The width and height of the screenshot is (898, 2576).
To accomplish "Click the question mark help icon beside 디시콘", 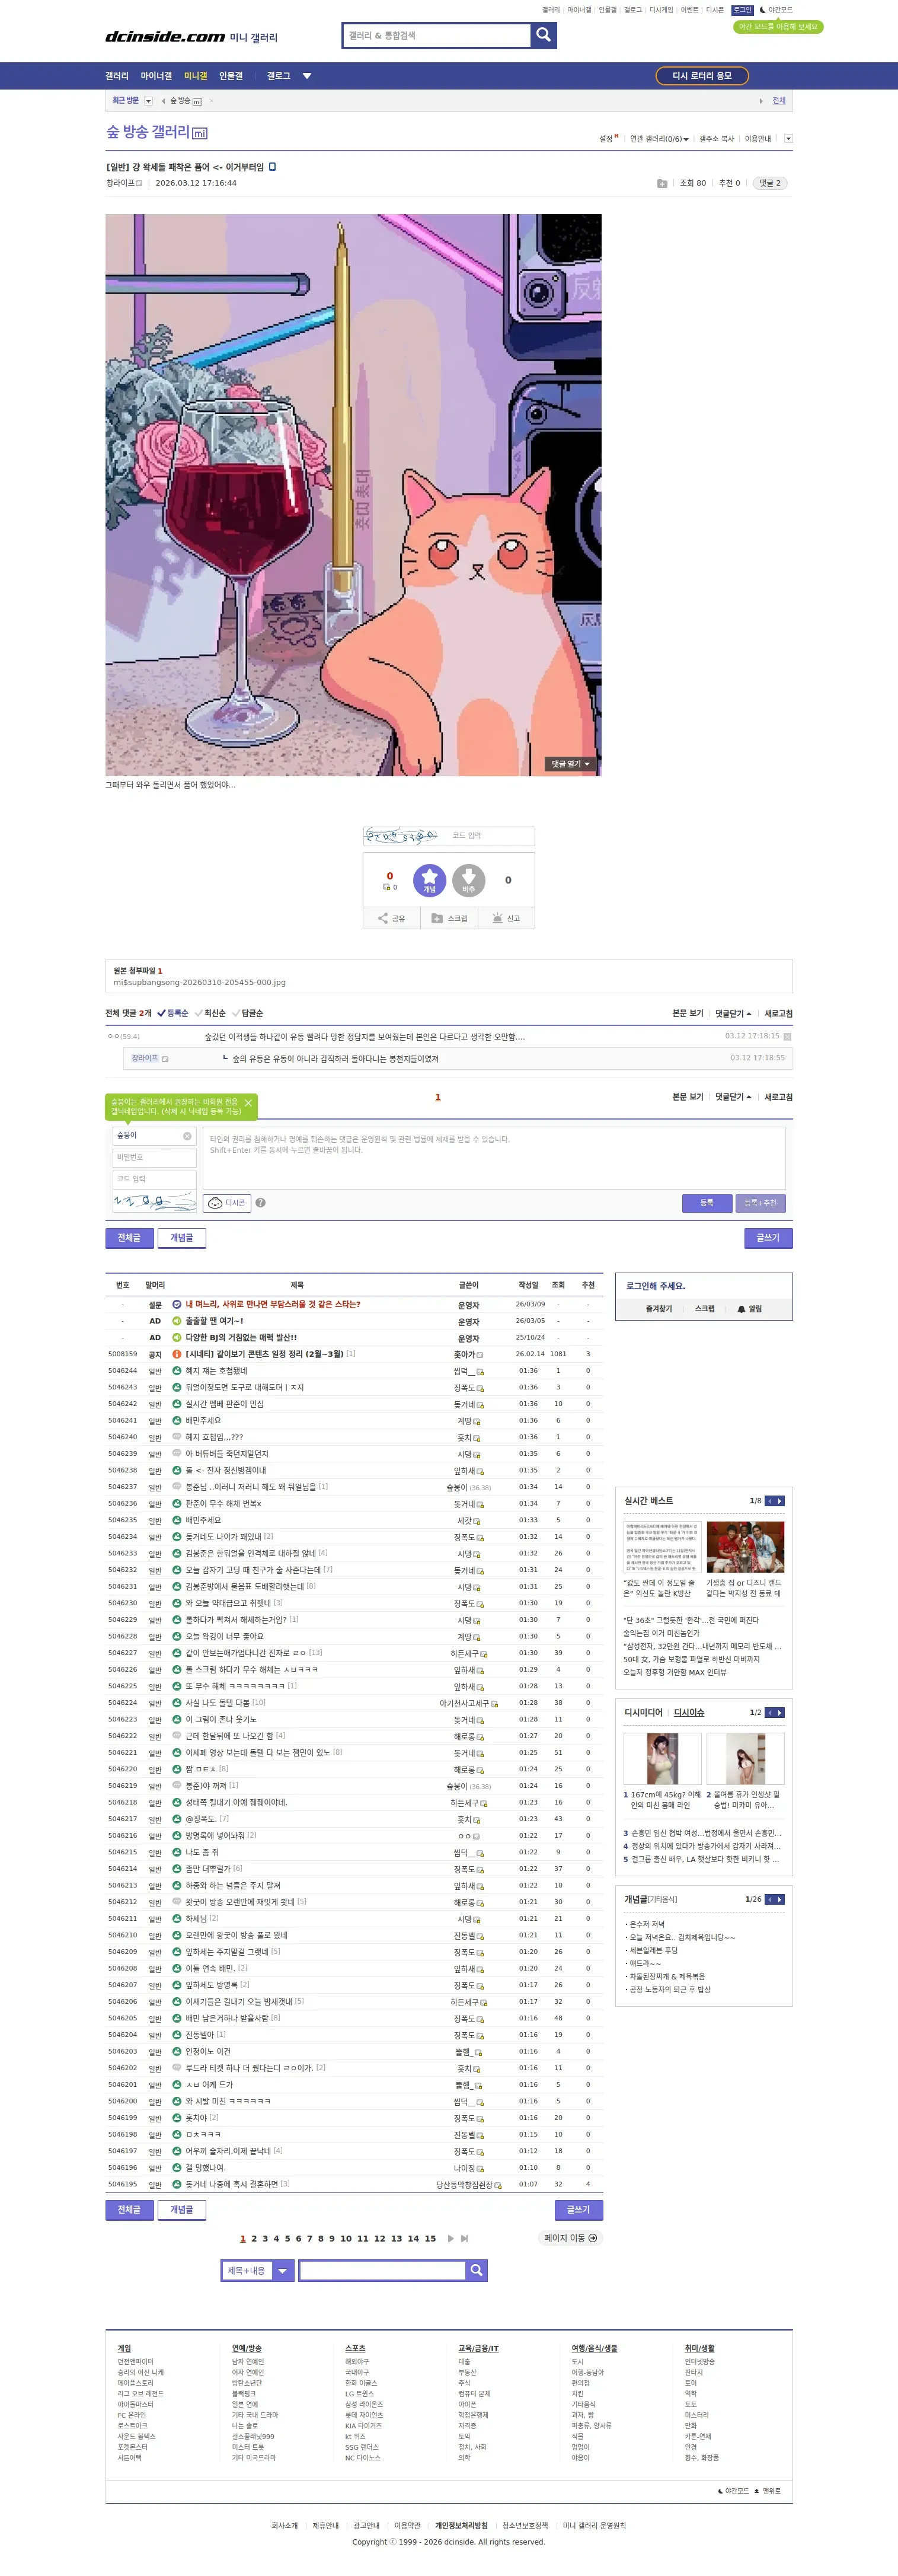I will click(x=260, y=1203).
